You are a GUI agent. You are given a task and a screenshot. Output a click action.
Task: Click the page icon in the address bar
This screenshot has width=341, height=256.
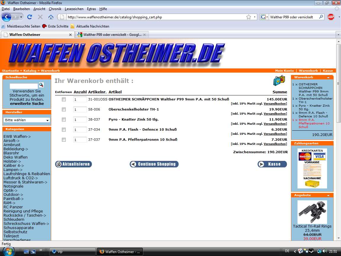click(62, 17)
